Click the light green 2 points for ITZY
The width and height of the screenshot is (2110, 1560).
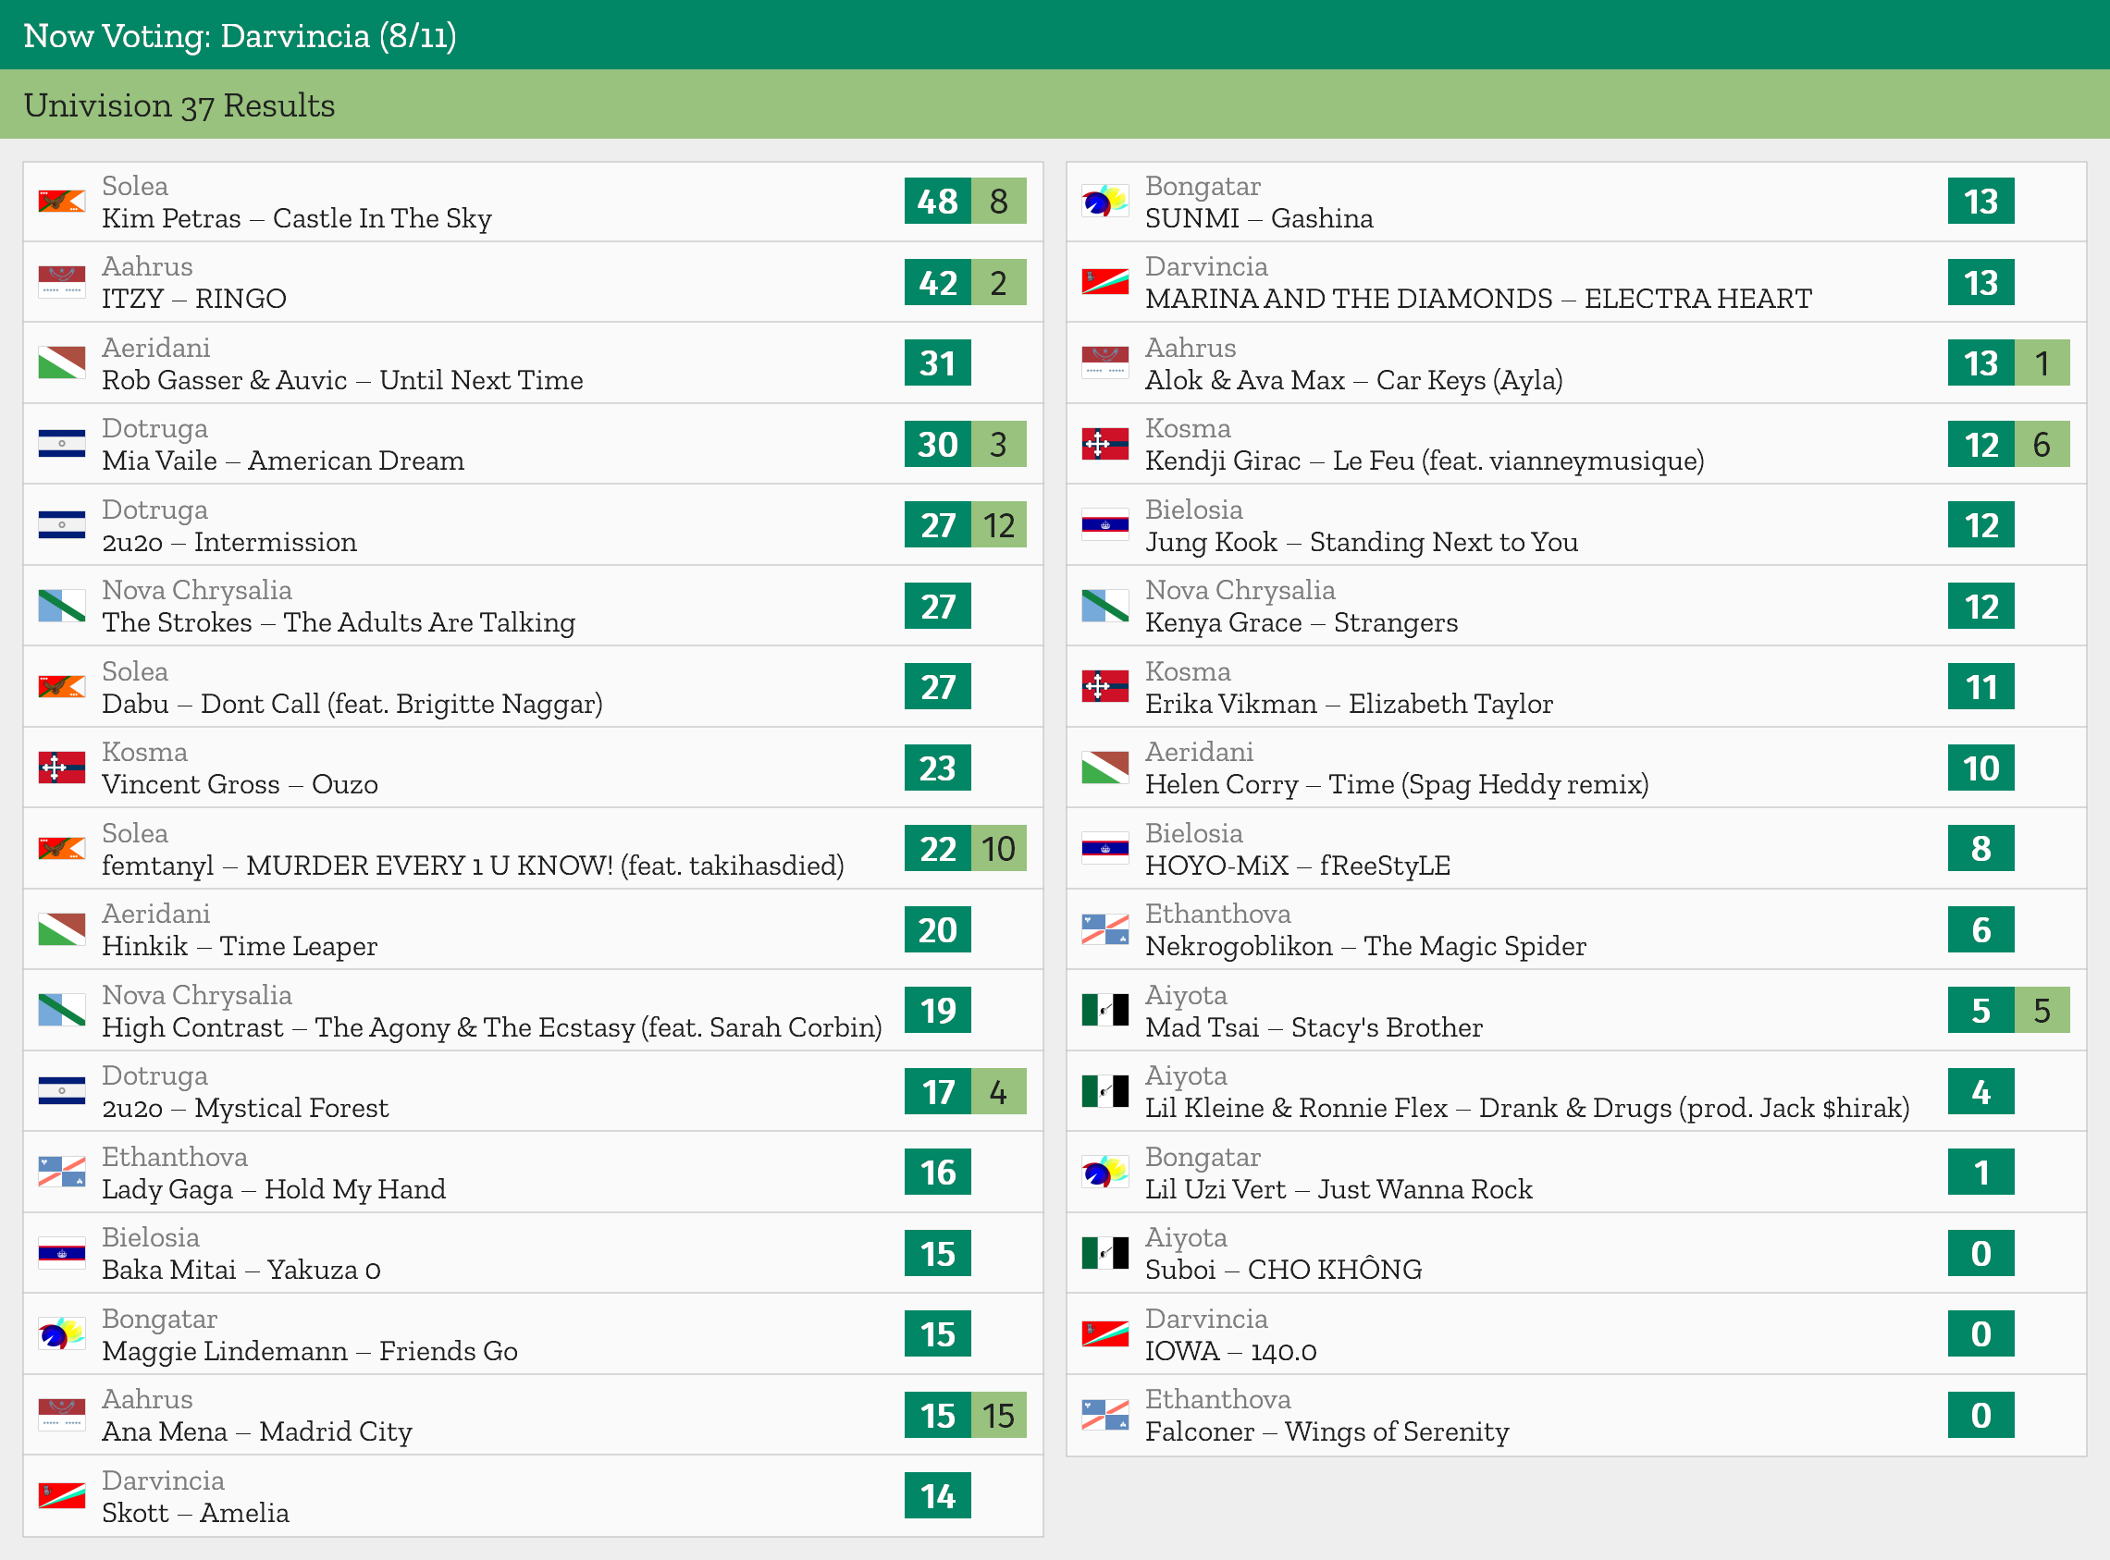[999, 282]
